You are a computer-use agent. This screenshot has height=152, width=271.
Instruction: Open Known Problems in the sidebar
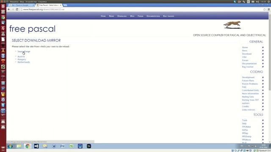click(250, 84)
